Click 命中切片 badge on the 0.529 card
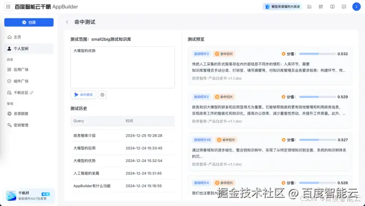365x206 pixels. (x=224, y=97)
